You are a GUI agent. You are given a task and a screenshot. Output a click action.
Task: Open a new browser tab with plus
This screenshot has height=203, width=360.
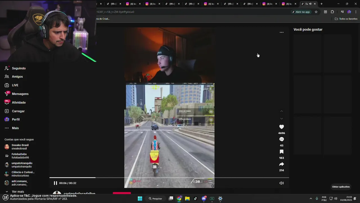pos(321,4)
